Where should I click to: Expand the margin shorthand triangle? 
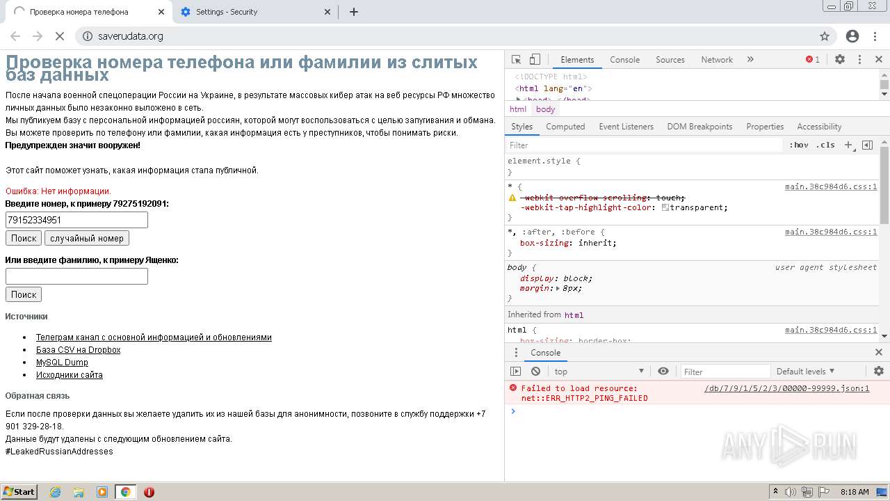(x=558, y=288)
